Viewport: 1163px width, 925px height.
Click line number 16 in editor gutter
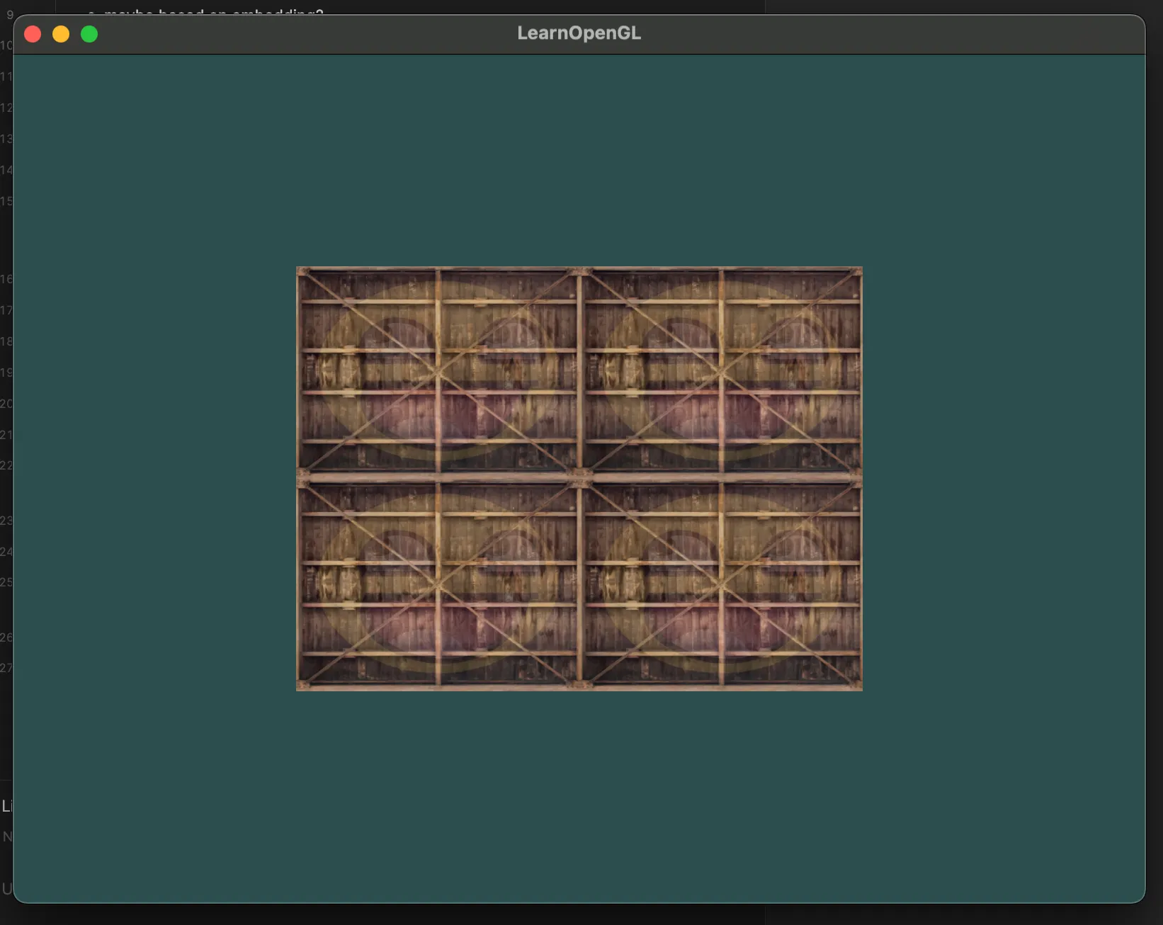6,279
